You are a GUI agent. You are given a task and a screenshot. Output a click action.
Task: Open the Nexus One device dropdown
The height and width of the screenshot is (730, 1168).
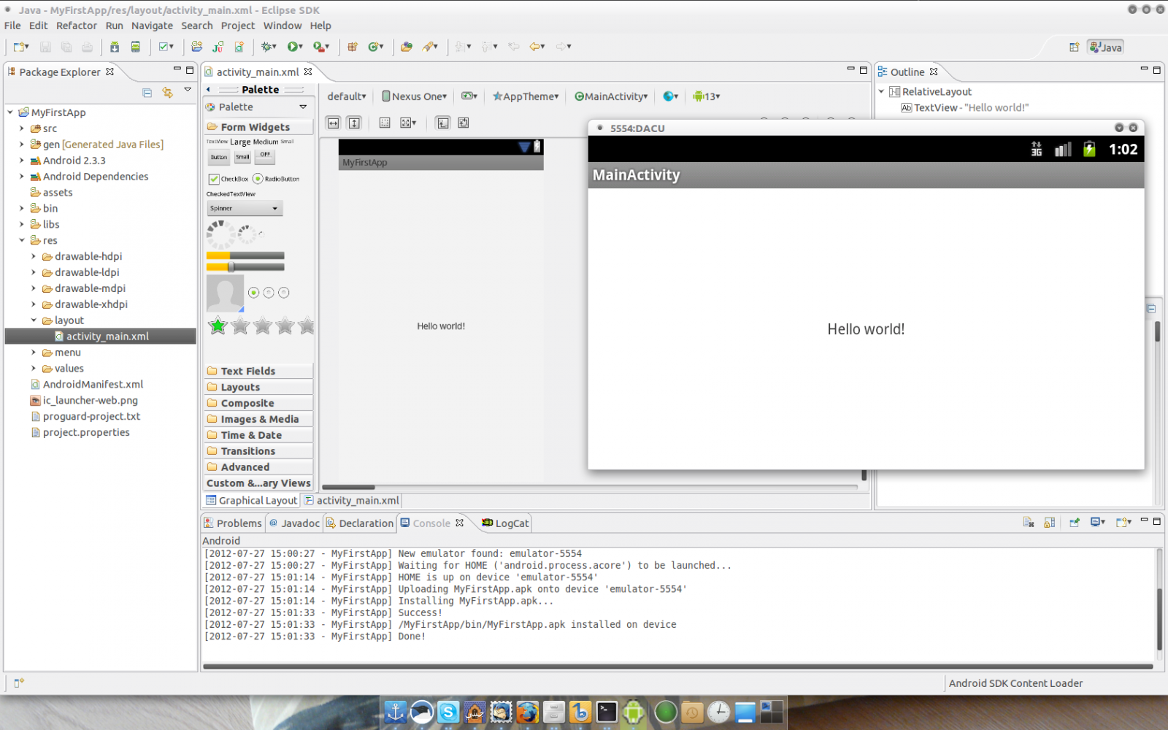(415, 96)
